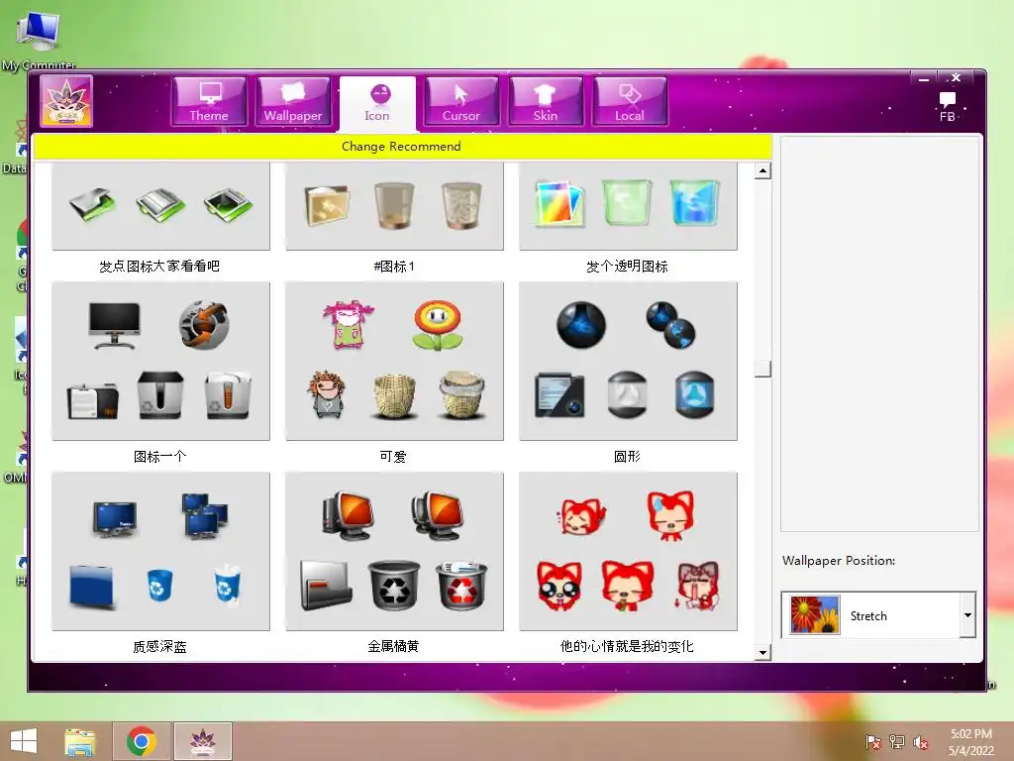This screenshot has height=761, width=1014.
Task: Click the FB feedback chat icon
Action: click(x=948, y=106)
